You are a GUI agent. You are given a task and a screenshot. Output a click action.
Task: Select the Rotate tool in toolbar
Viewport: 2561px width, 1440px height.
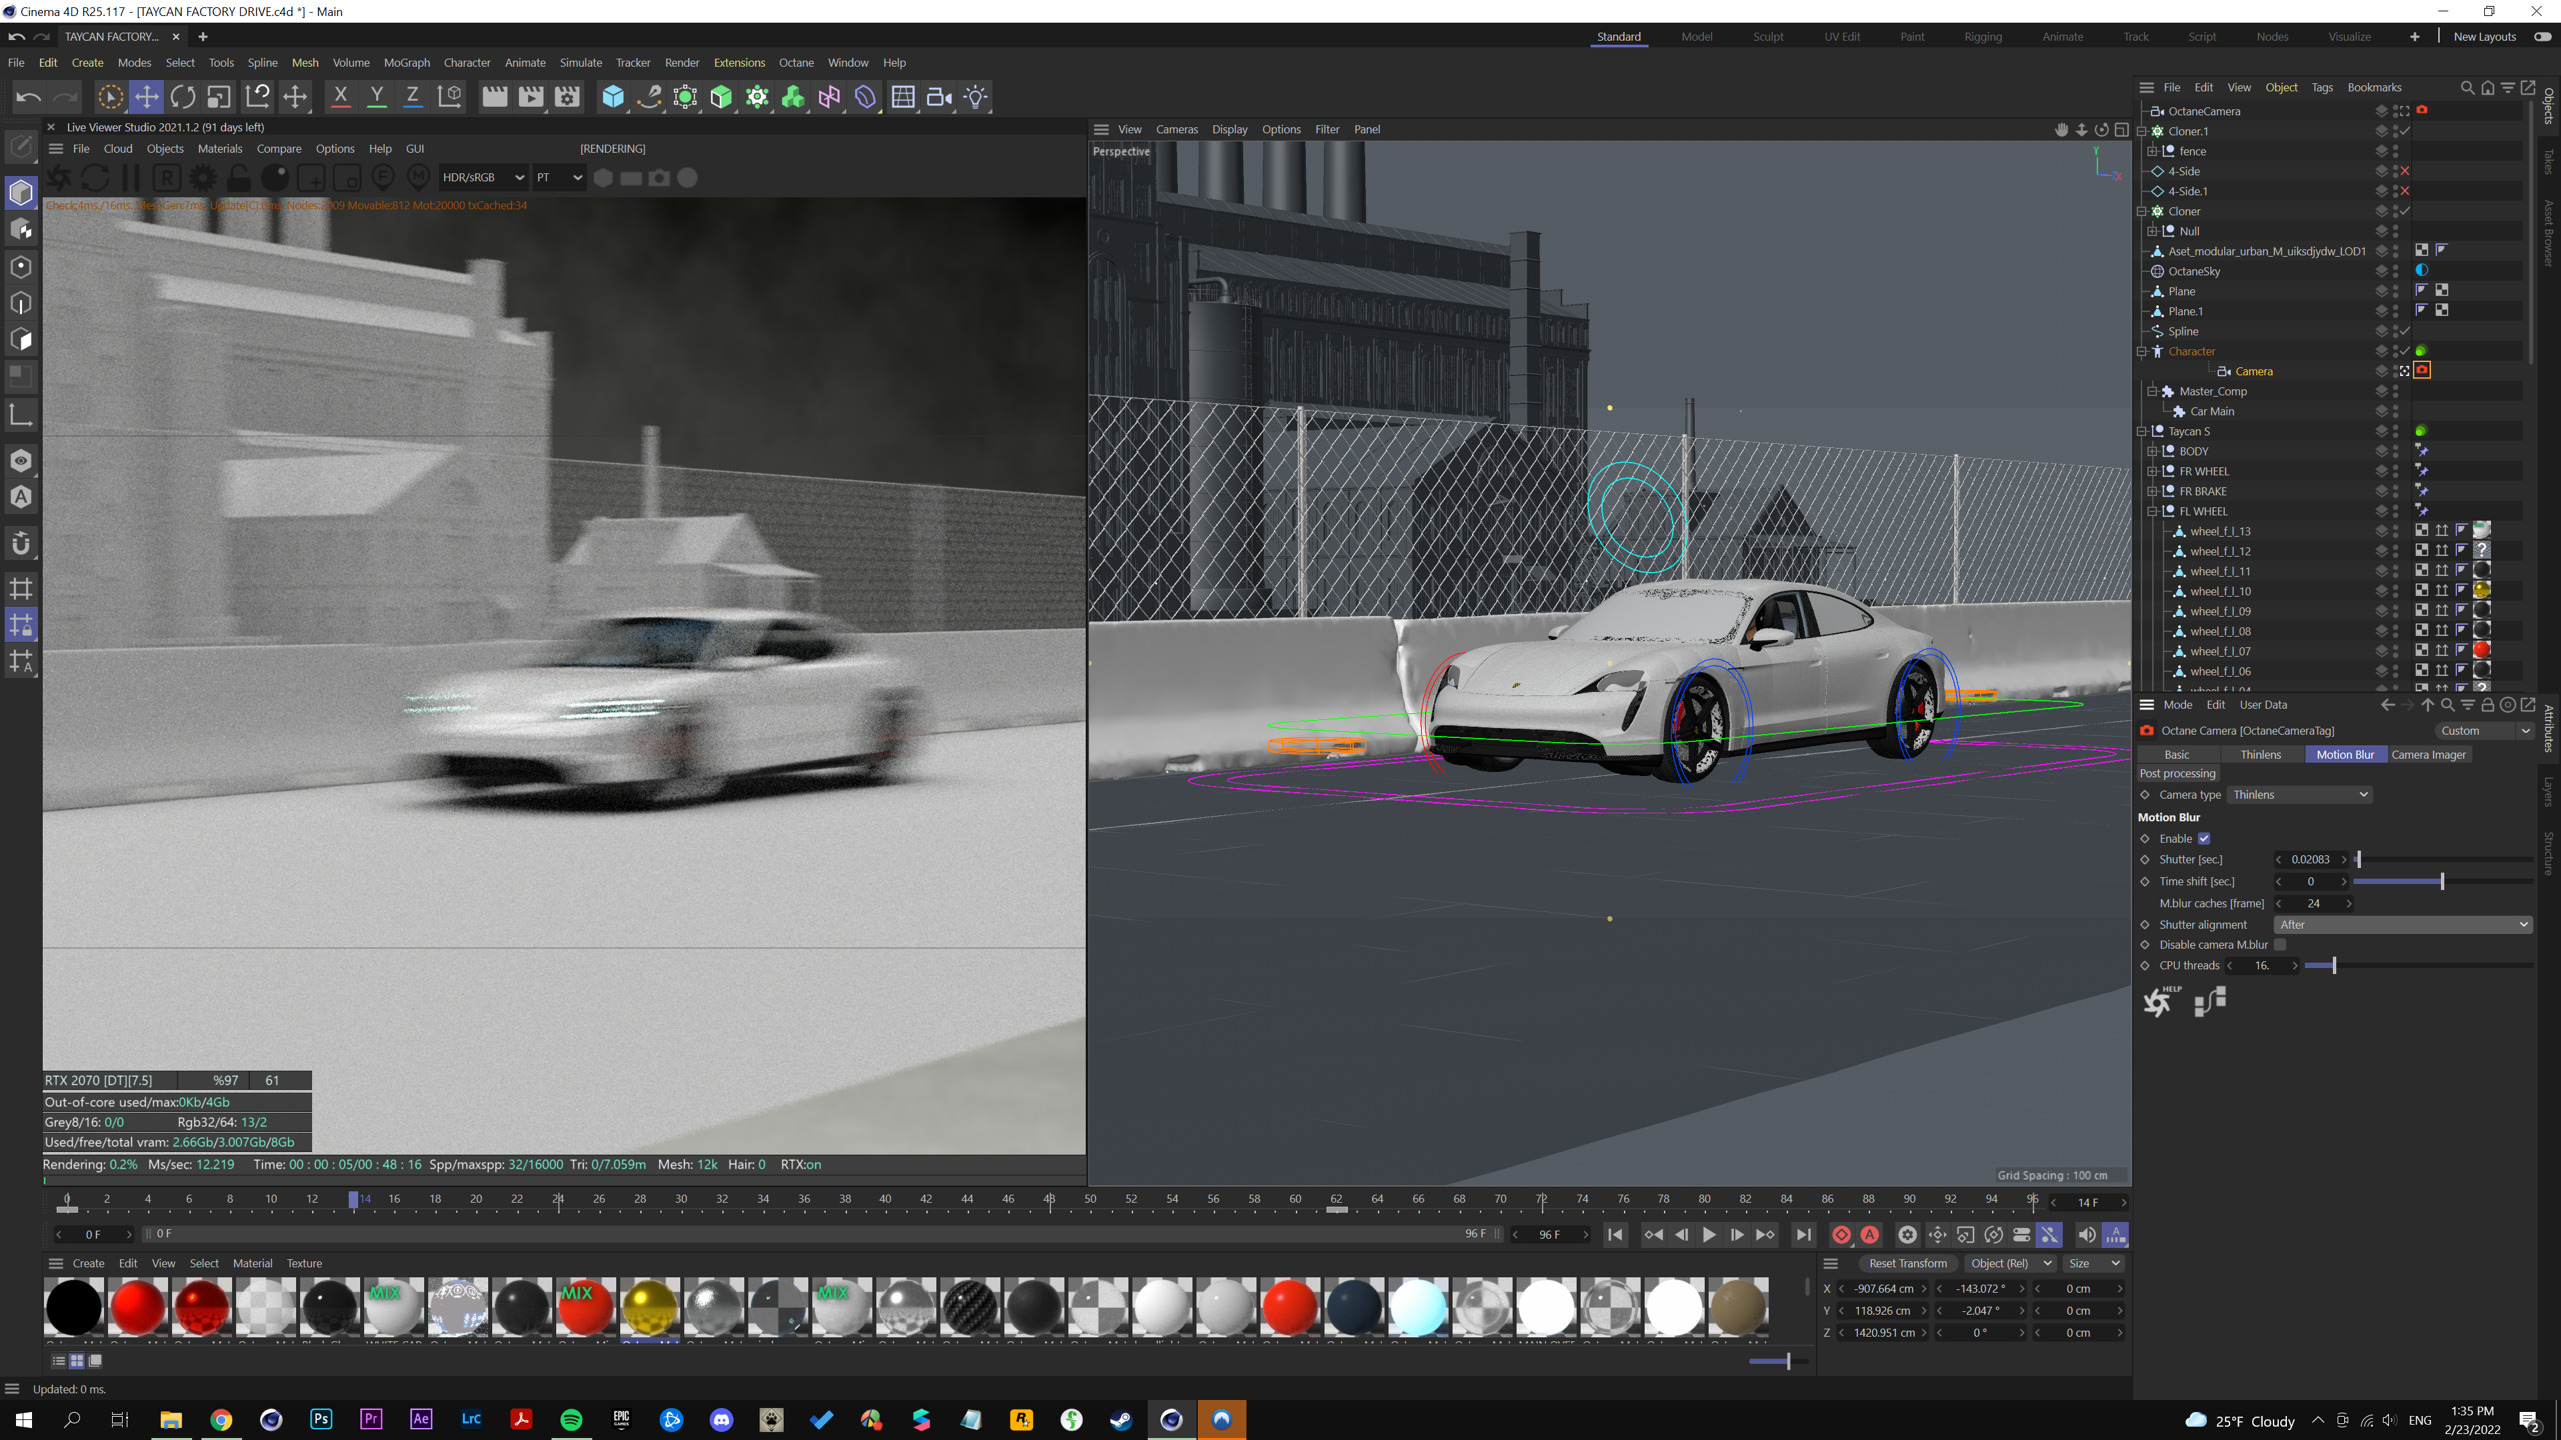[182, 97]
